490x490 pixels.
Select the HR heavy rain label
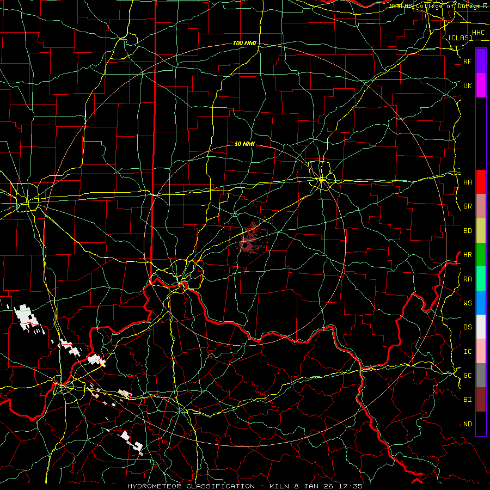click(x=467, y=255)
